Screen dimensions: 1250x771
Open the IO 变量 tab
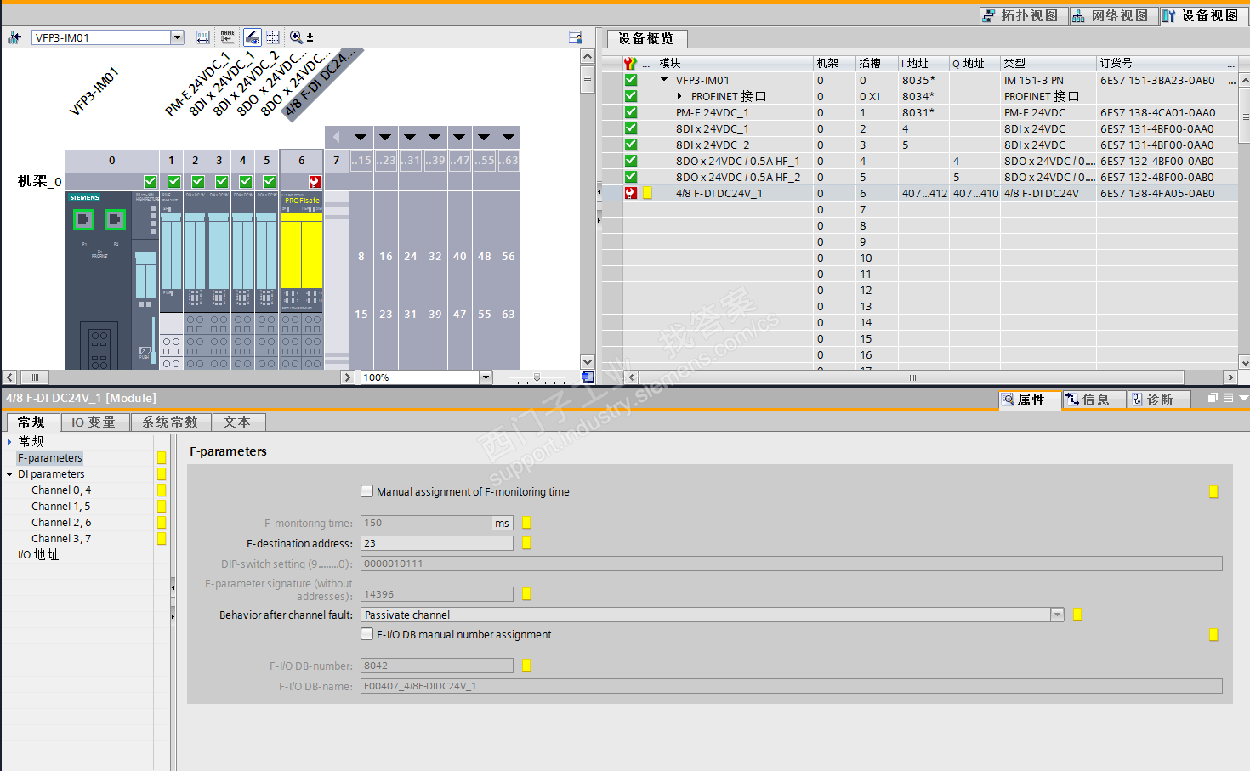pyautogui.click(x=94, y=422)
